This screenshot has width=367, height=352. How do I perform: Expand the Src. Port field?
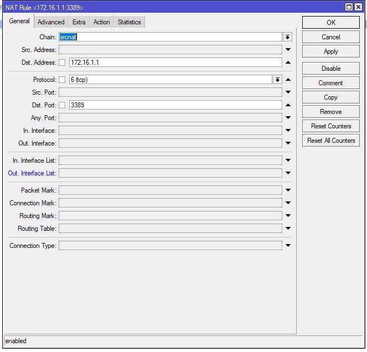288,92
